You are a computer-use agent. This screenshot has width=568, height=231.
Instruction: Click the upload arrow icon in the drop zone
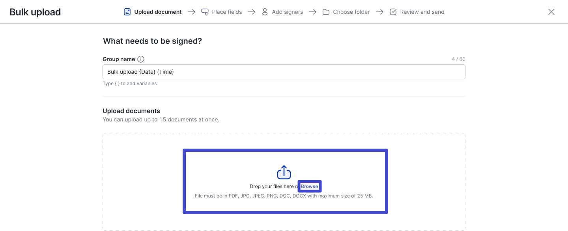coord(284,172)
